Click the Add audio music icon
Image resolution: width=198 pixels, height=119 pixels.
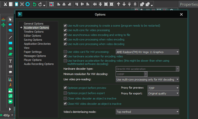point(10,96)
